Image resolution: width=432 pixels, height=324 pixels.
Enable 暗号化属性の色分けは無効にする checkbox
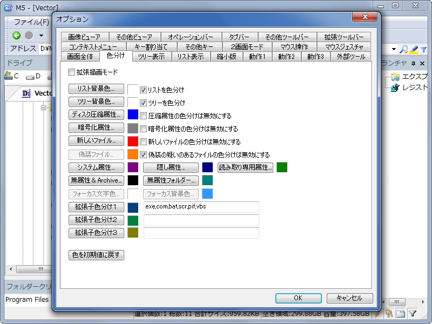click(143, 129)
